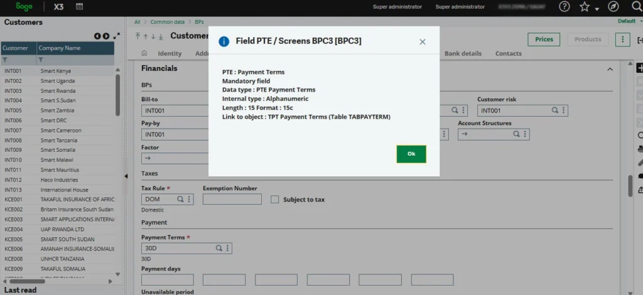The image size is (643, 295).
Task: Select customer row UNHCR TANZANIA
Action: click(x=57, y=259)
